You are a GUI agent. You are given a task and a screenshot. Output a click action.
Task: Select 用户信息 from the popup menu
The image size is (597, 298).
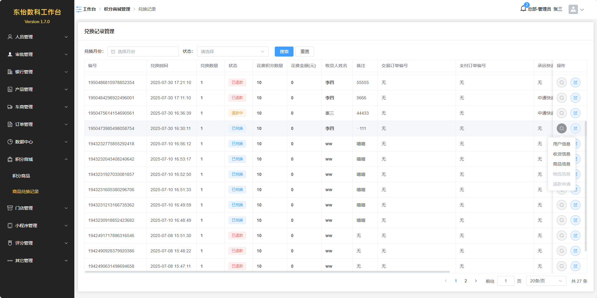pyautogui.click(x=561, y=144)
